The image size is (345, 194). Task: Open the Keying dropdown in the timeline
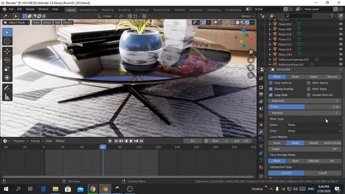(37, 141)
